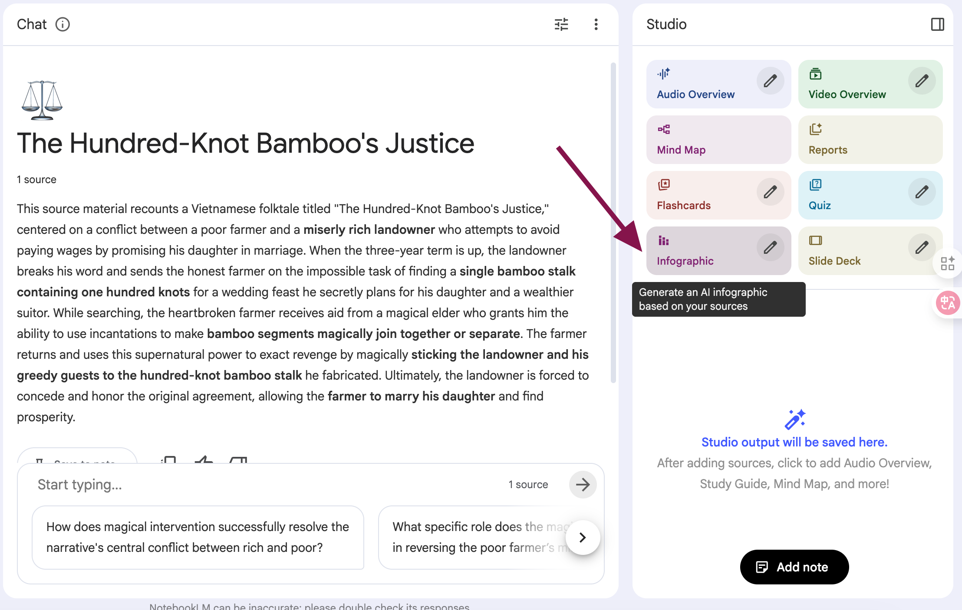
Task: Customize Flashcards with pencil icon
Action: (x=770, y=192)
